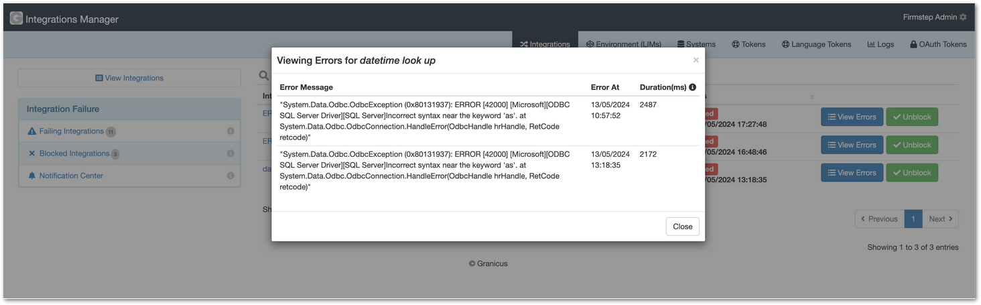The image size is (981, 305).
Task: Click info icon beside Notification Center
Action: (x=230, y=176)
